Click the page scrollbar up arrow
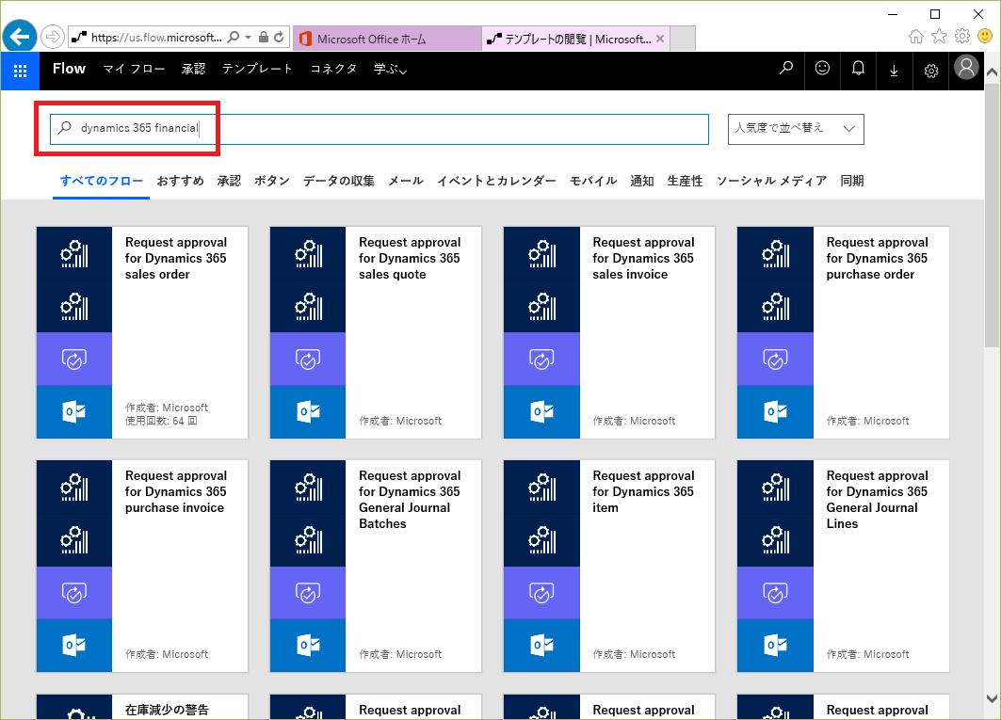This screenshot has height=720, width=1001. click(x=993, y=72)
